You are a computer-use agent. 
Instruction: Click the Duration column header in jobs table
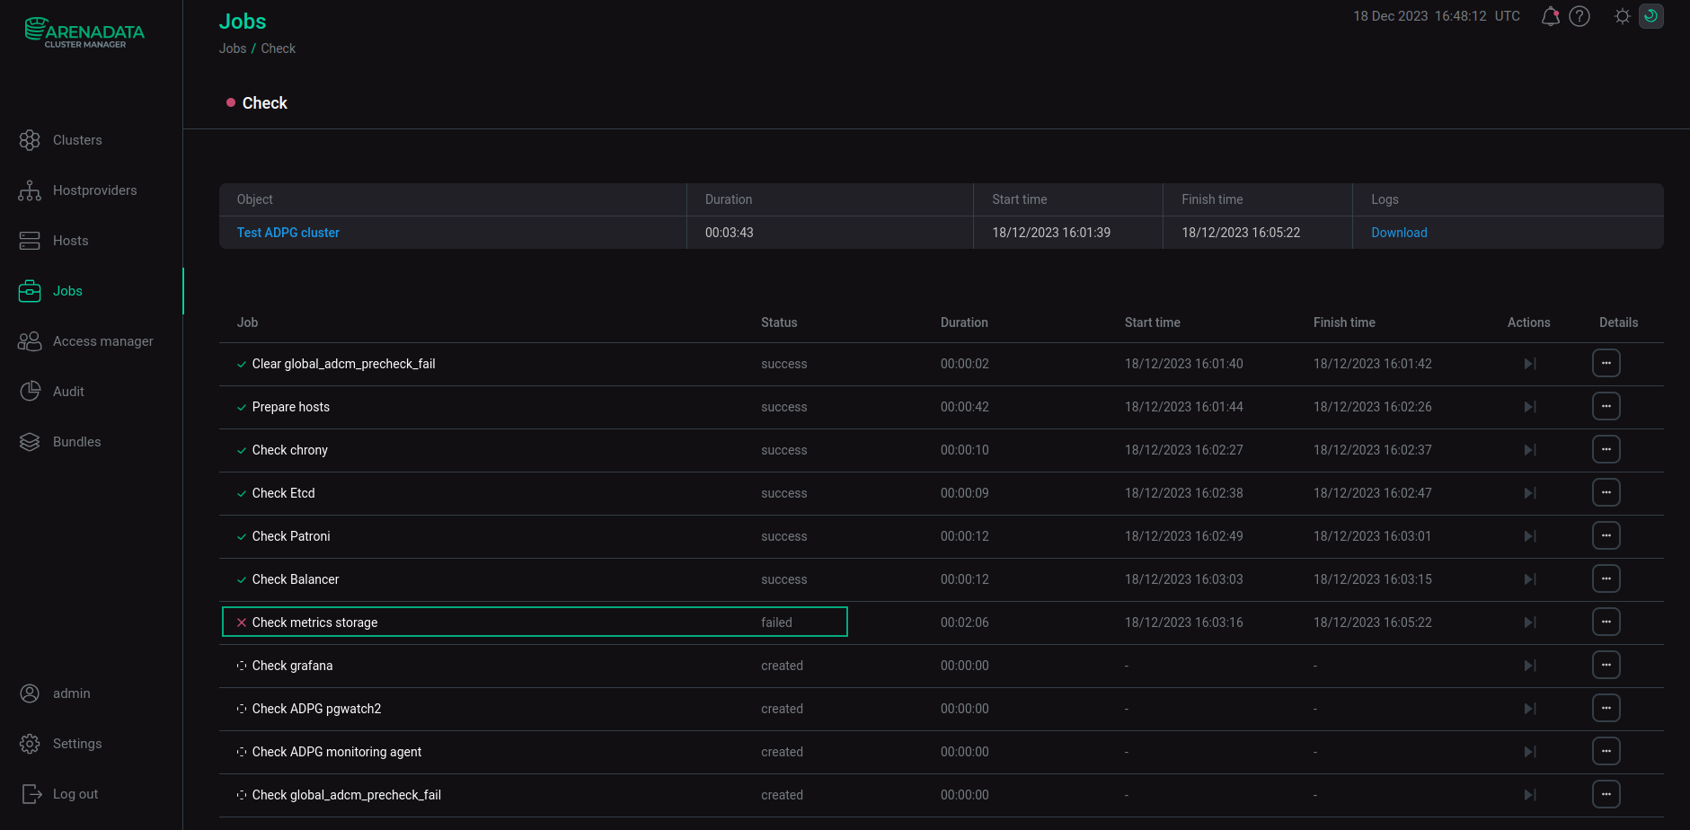964,322
